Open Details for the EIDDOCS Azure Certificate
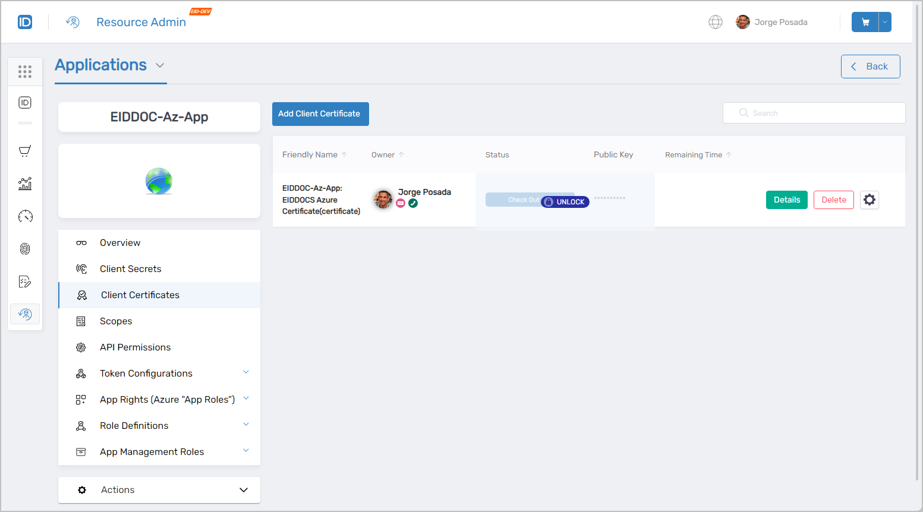923x512 pixels. 786,200
